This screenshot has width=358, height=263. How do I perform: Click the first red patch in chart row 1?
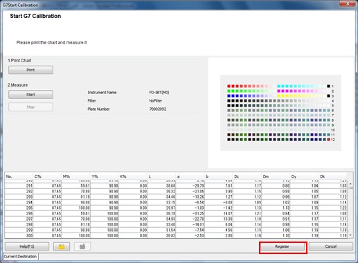[229, 87]
